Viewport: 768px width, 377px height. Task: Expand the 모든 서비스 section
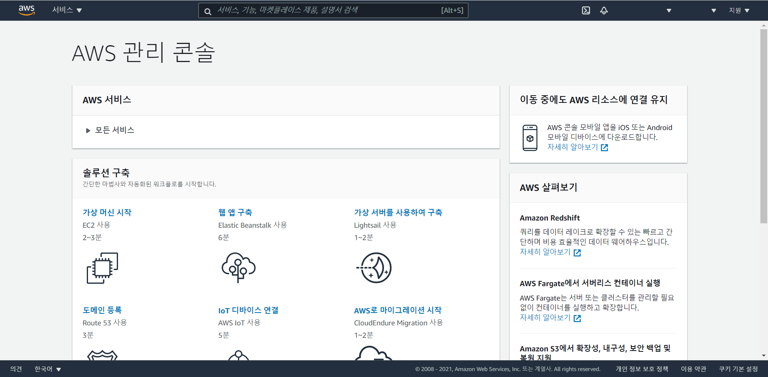[110, 130]
